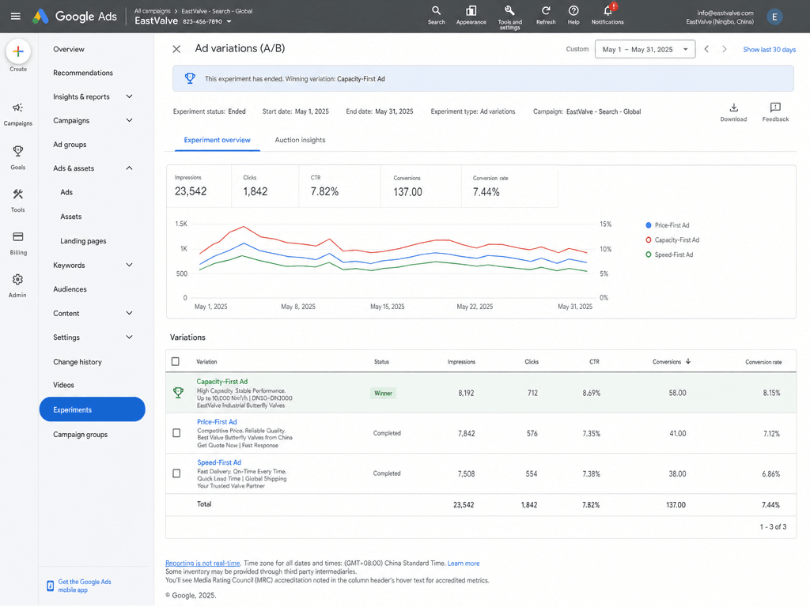The image size is (810, 607).
Task: Expand Campaigns submenu chevron
Action: pos(129,120)
